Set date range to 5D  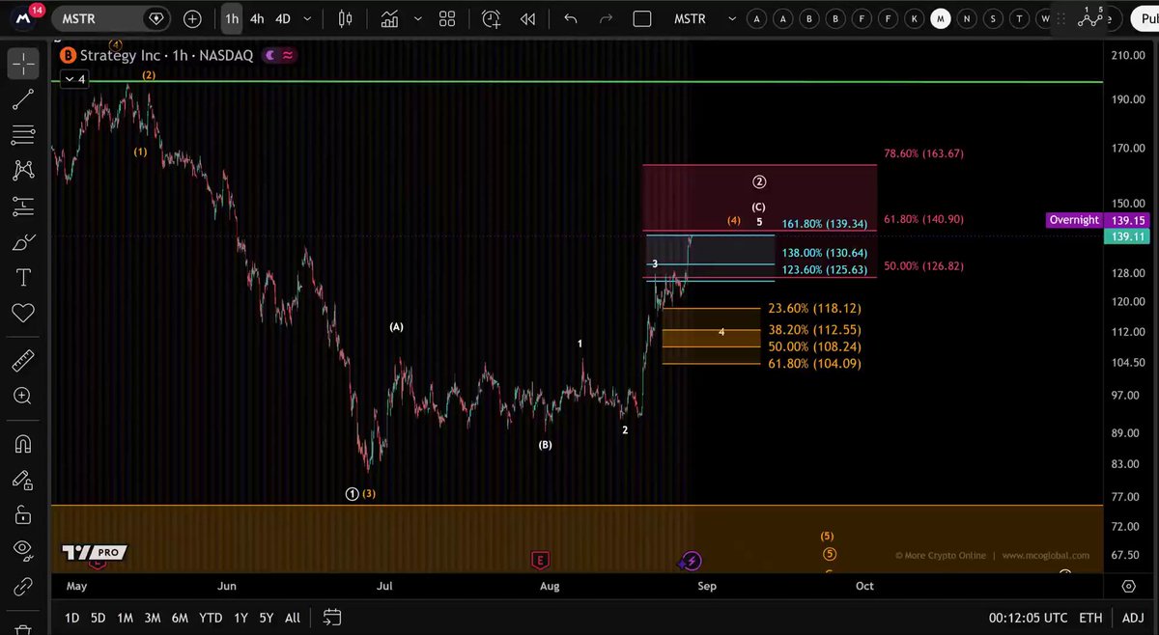pos(99,618)
